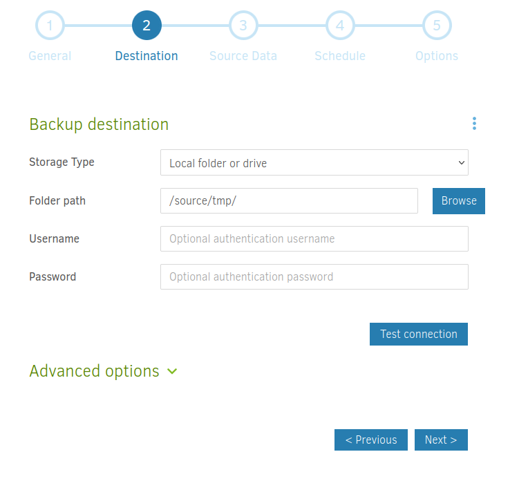Expand Advanced options using the chevron

[172, 371]
